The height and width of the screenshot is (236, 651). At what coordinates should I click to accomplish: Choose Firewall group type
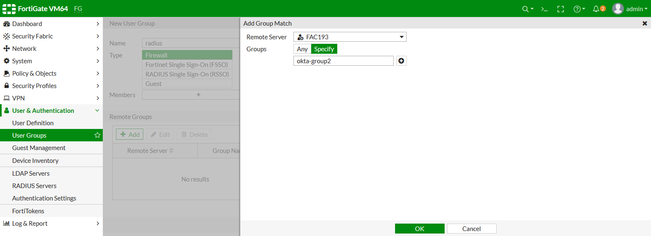(187, 55)
